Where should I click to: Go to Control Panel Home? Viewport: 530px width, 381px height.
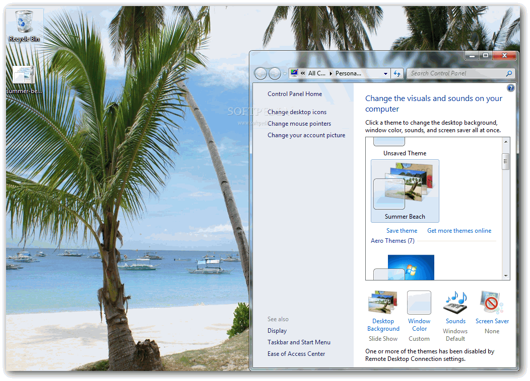pos(295,94)
